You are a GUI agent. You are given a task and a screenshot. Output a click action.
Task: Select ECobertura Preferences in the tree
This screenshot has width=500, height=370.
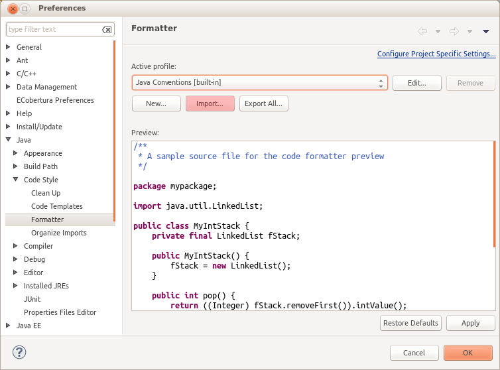click(55, 100)
